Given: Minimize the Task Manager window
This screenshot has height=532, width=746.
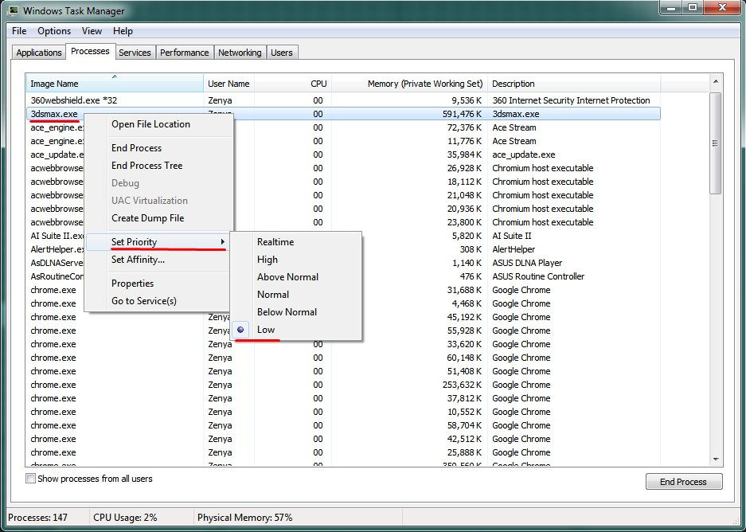Looking at the screenshot, I should [671, 7].
